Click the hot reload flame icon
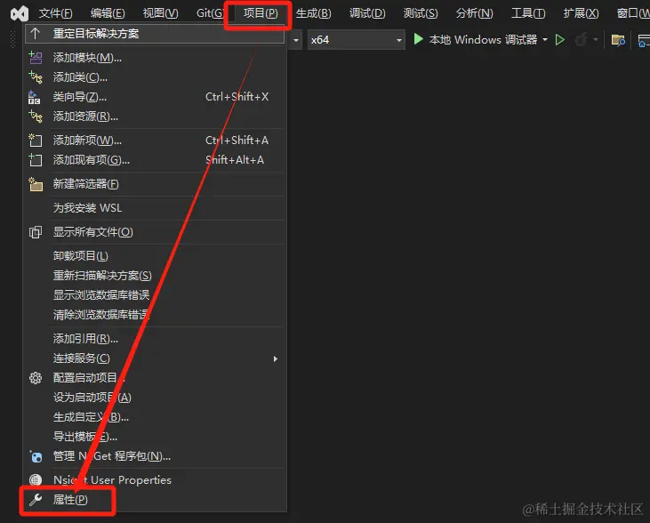650x523 pixels. click(582, 40)
